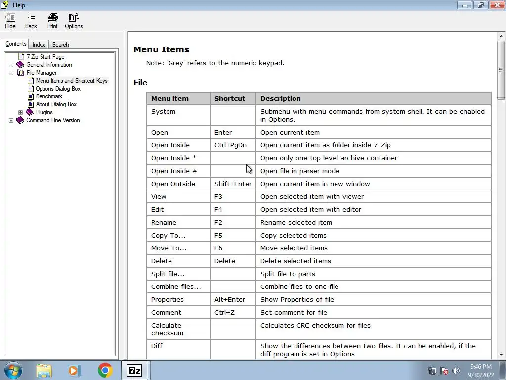Screen dimensions: 506x380
Task: Switch to 7-Zip taskbar button
Action: [134, 370]
